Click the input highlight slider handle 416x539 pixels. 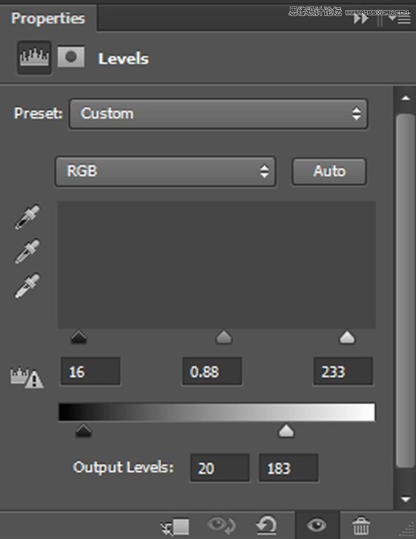tap(347, 337)
